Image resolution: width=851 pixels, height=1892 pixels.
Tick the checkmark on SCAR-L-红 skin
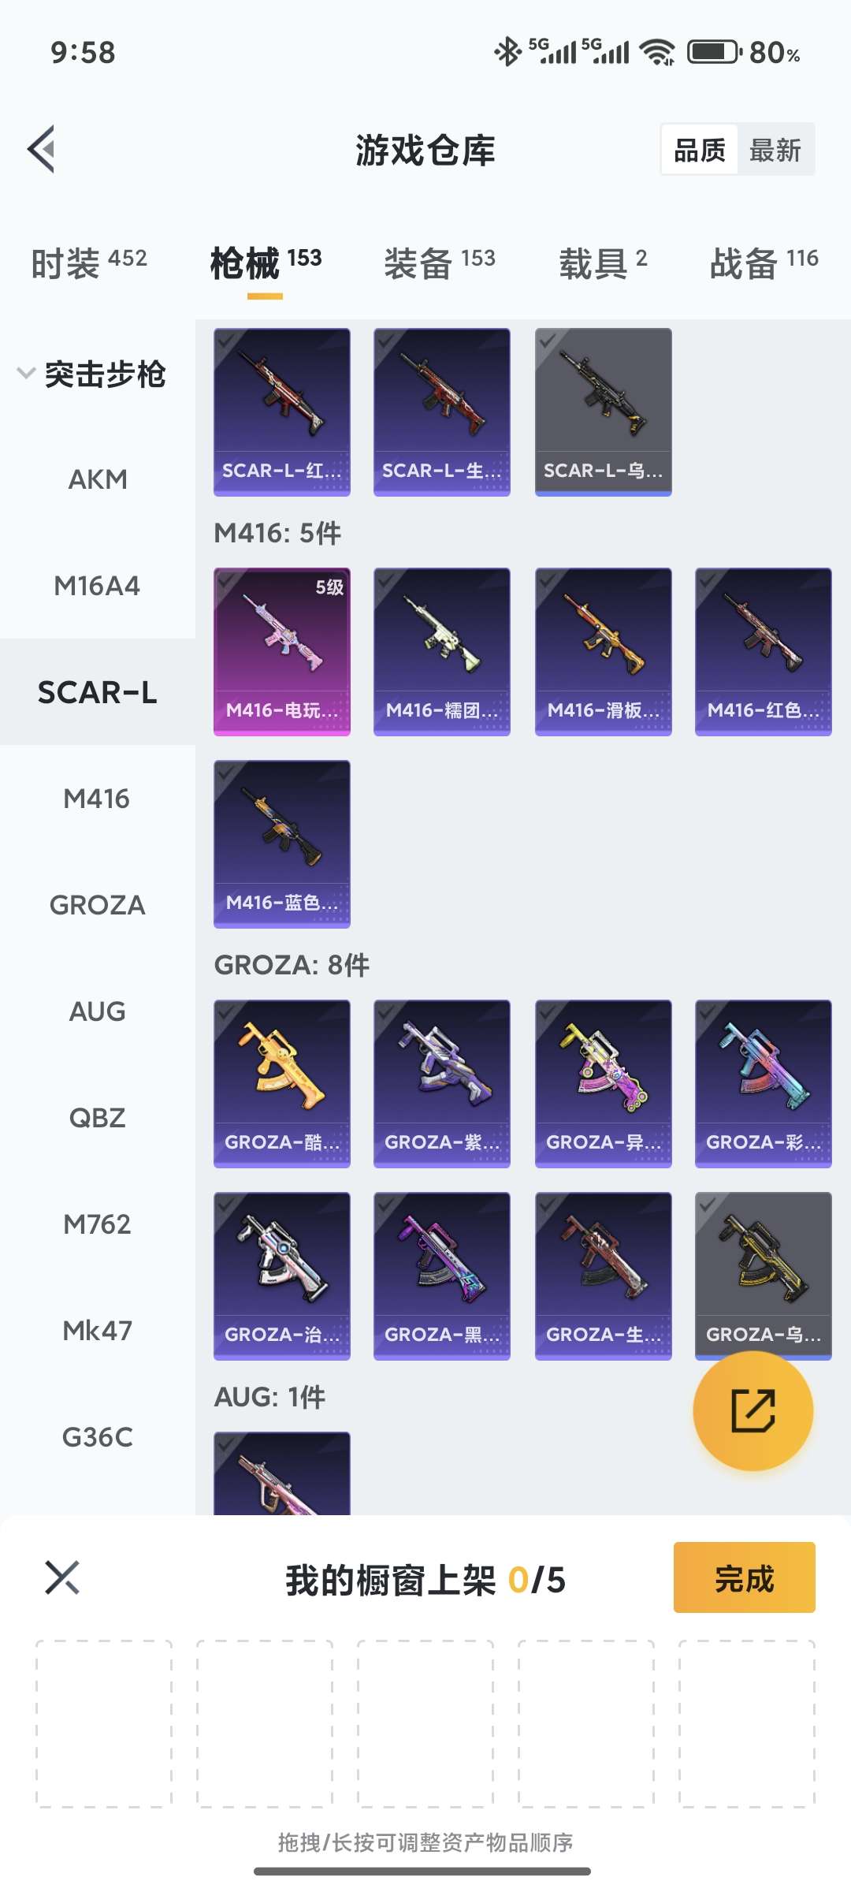pos(227,341)
